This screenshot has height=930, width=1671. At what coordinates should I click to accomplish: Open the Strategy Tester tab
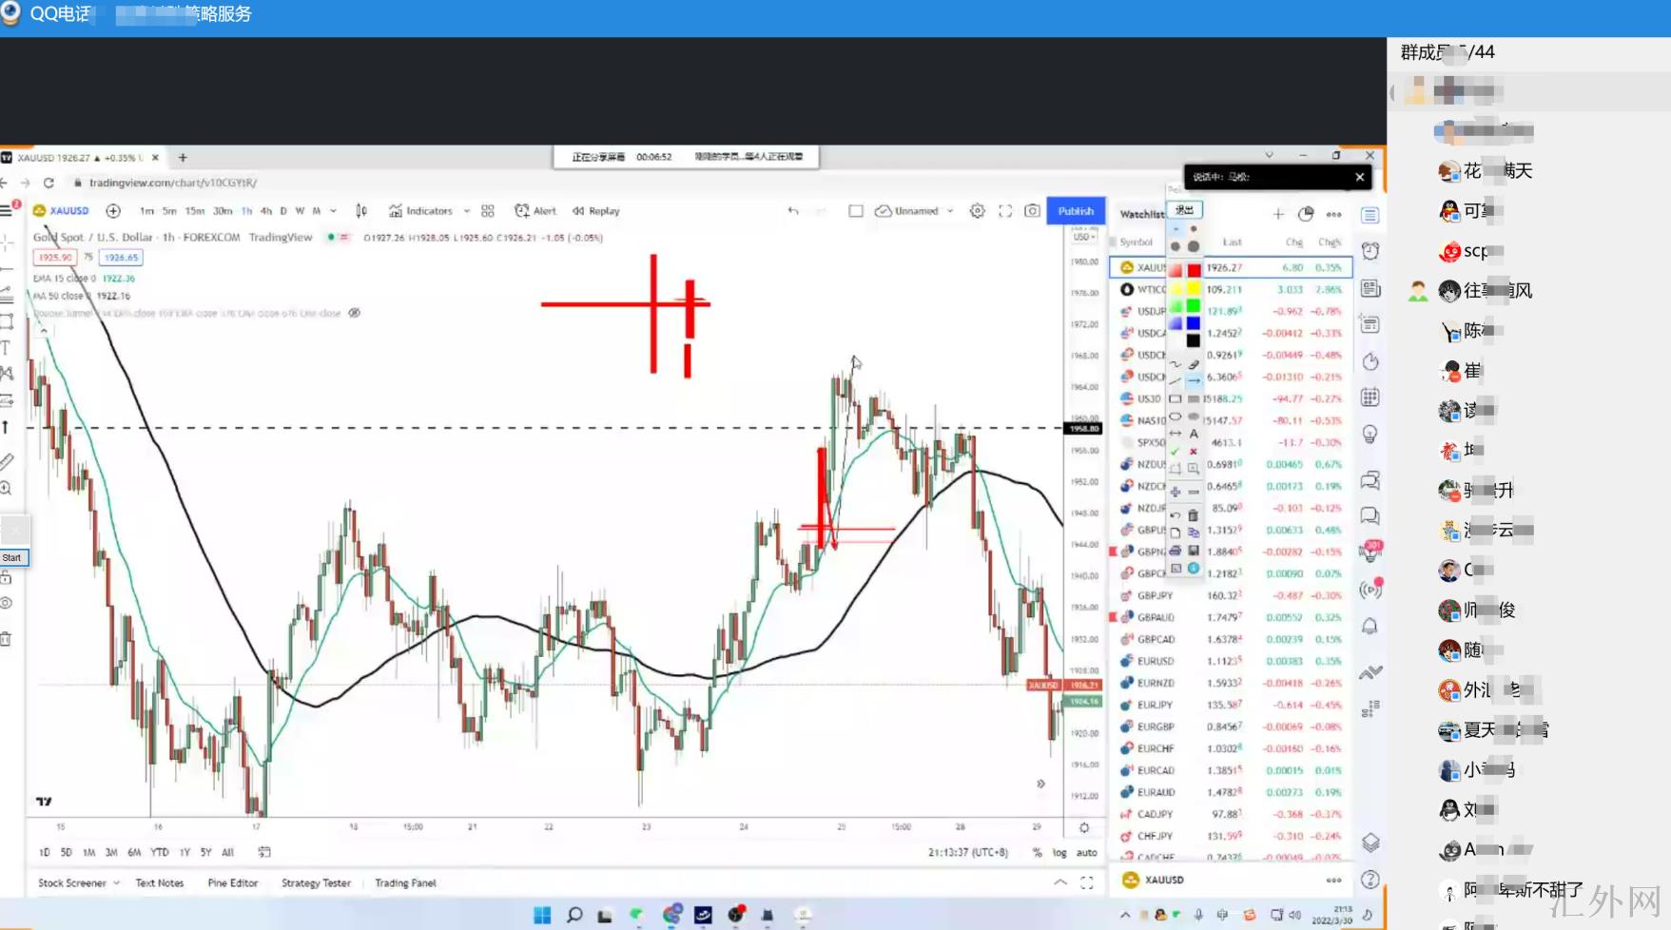pyautogui.click(x=316, y=883)
